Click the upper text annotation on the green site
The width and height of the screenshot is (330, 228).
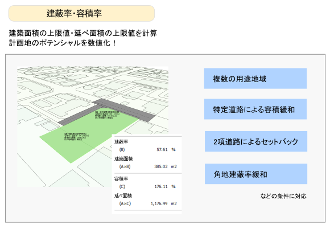107,115
